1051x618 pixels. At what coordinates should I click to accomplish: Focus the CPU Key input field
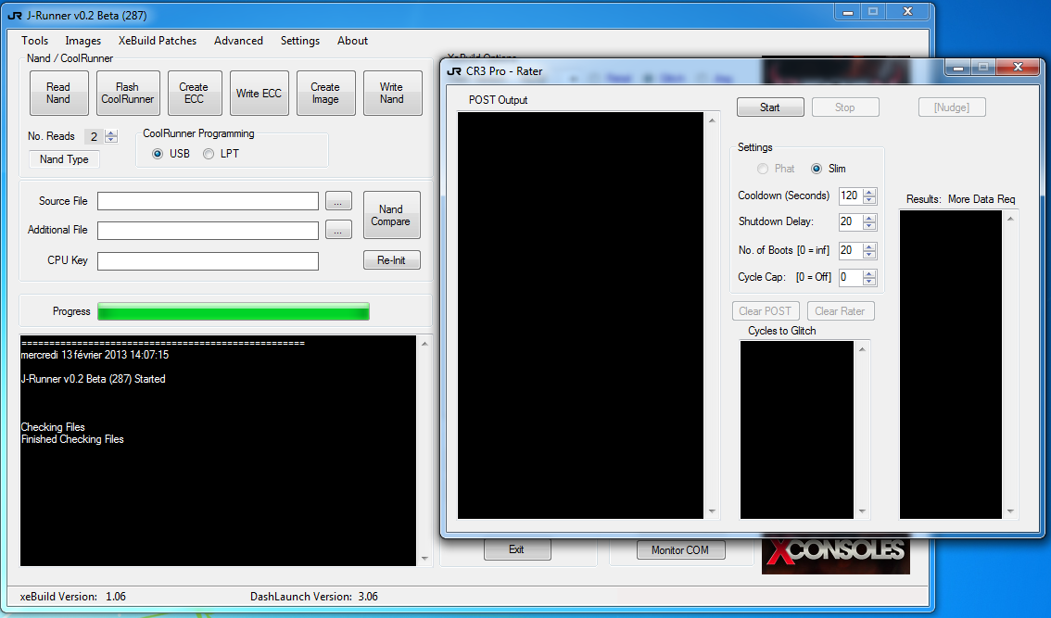tap(208, 261)
